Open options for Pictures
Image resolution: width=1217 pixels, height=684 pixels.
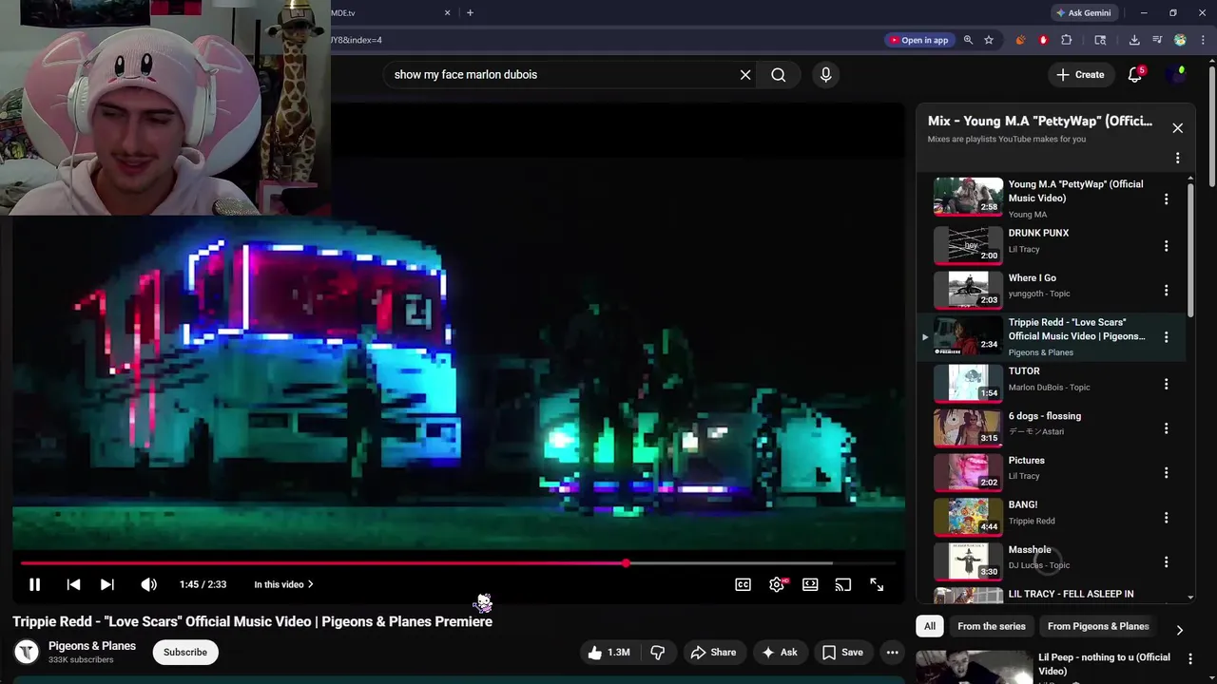tap(1166, 472)
